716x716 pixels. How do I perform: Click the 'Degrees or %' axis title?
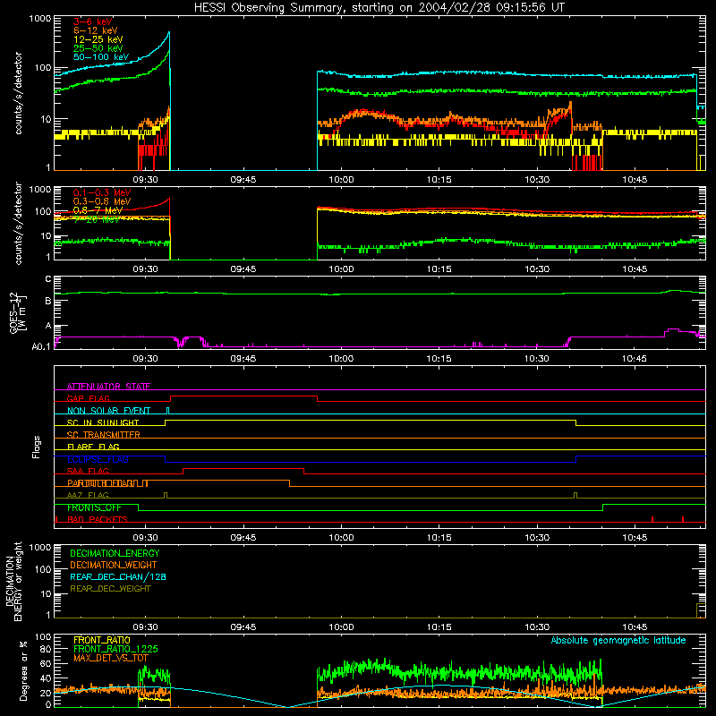coord(23,670)
